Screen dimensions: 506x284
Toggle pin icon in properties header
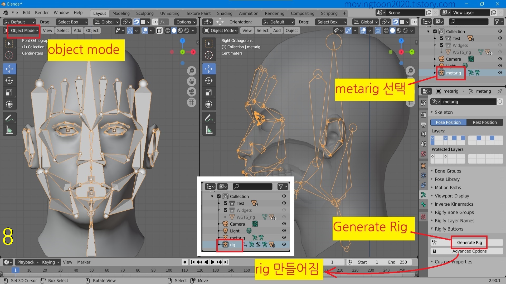point(500,91)
